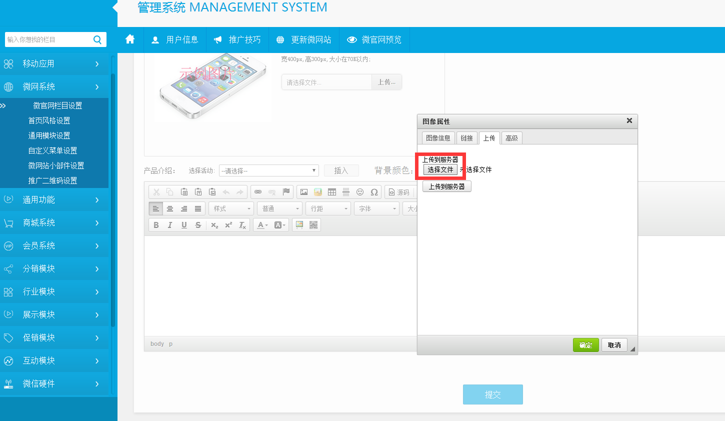Click the 选择文件 choose file button
This screenshot has height=421, width=725.
pyautogui.click(x=440, y=170)
